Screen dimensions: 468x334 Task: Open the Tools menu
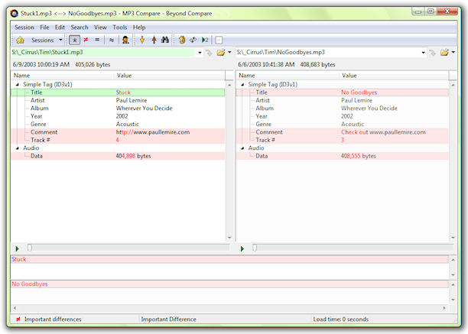(120, 28)
